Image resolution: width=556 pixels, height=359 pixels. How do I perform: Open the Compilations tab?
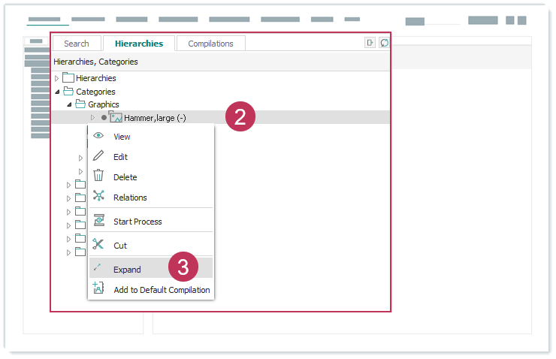coord(210,44)
